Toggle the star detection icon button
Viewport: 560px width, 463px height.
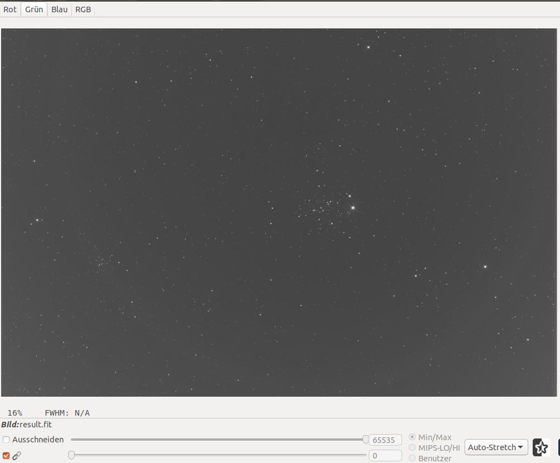541,447
